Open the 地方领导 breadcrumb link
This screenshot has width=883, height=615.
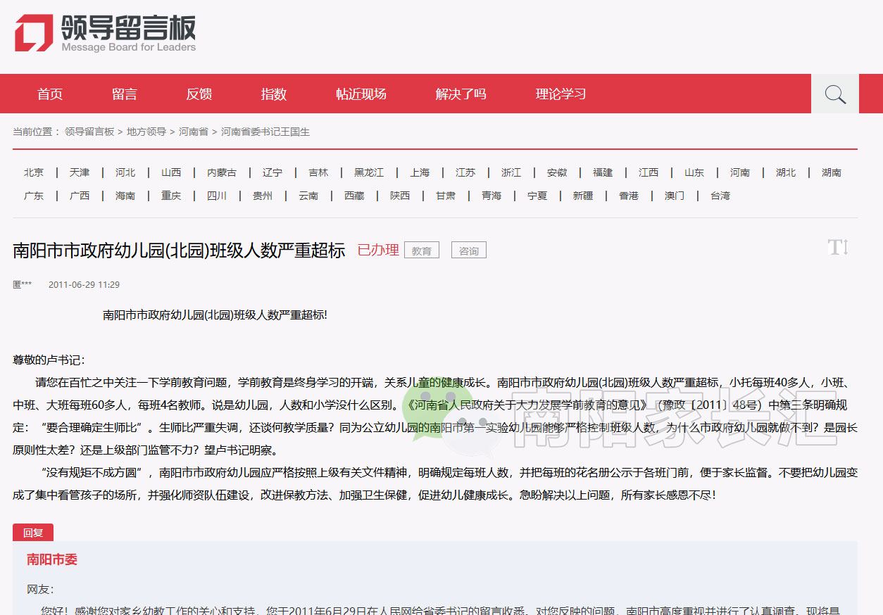point(146,132)
